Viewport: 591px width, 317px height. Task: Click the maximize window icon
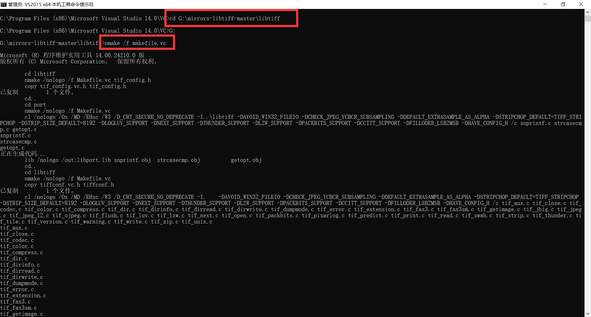[563, 4]
